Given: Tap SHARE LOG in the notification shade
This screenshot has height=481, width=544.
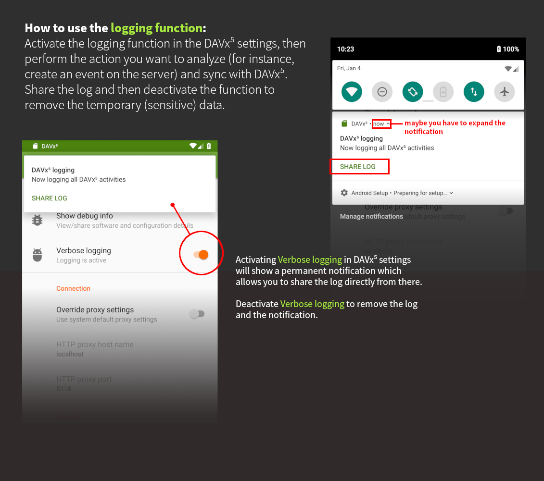Looking at the screenshot, I should coord(358,167).
